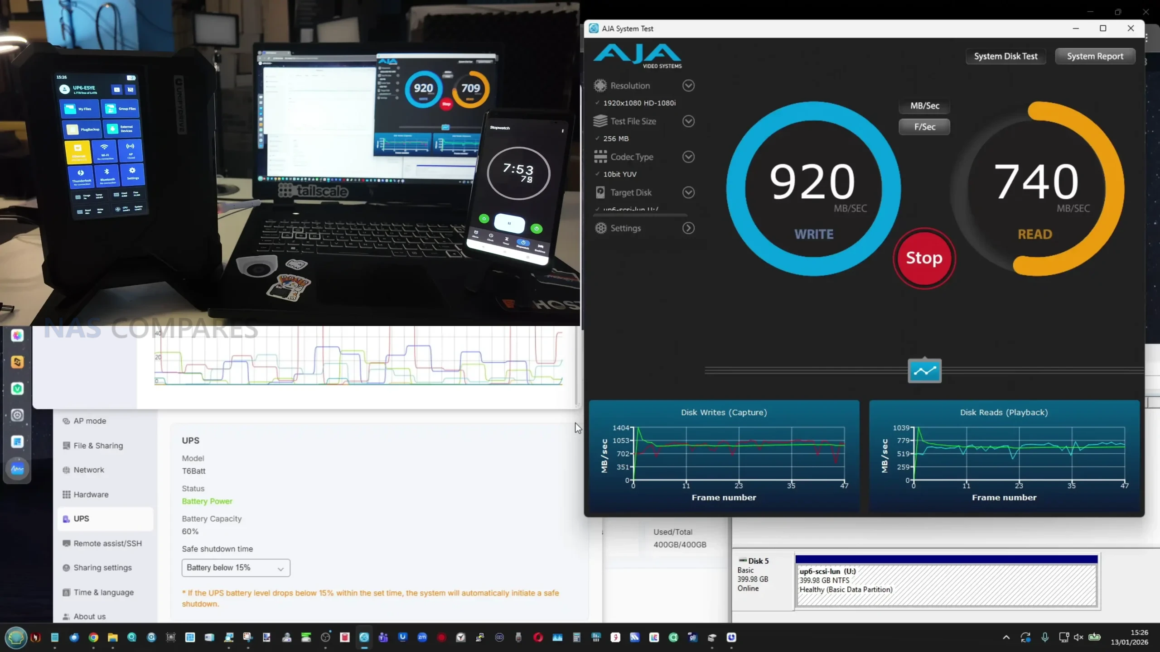This screenshot has height=652, width=1160.
Task: Select Network in the settings sidebar
Action: [x=89, y=470]
